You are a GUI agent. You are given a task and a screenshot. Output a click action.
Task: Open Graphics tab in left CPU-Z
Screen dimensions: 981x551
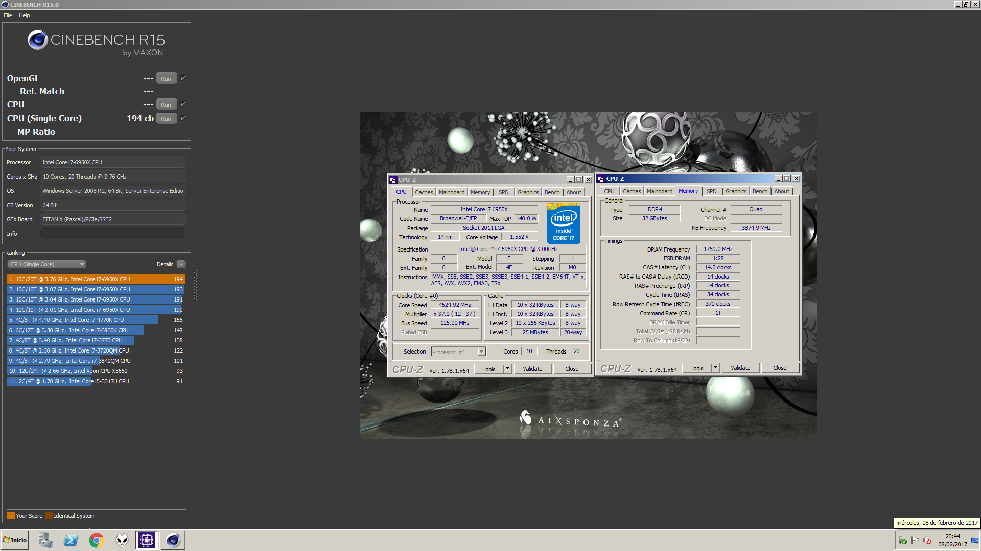tap(528, 192)
